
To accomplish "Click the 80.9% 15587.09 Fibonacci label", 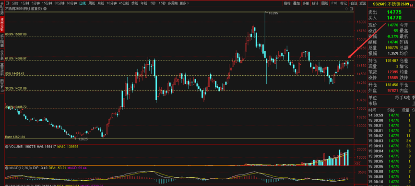I will coord(16,35).
